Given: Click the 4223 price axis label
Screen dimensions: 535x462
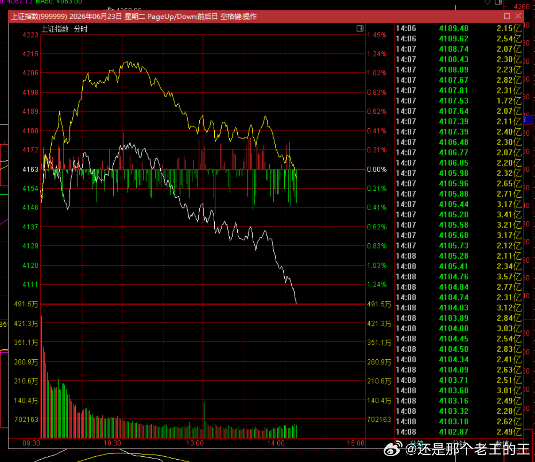Looking at the screenshot, I should pyautogui.click(x=31, y=35).
